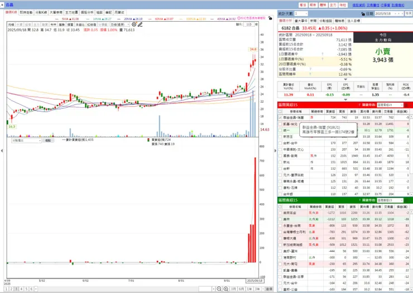Click zoom out magnifier below chart
The width and height of the screenshot is (413, 293).
(219, 289)
